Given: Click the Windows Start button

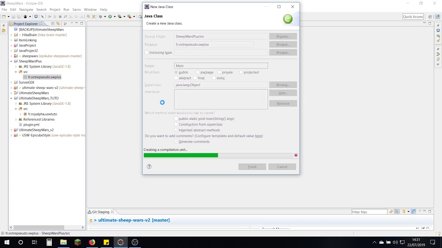Looking at the screenshot, I should (7, 242).
